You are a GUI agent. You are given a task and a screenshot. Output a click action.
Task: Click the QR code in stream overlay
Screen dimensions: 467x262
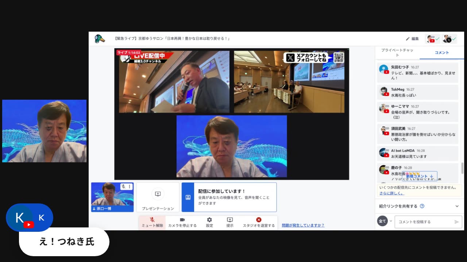(x=339, y=57)
